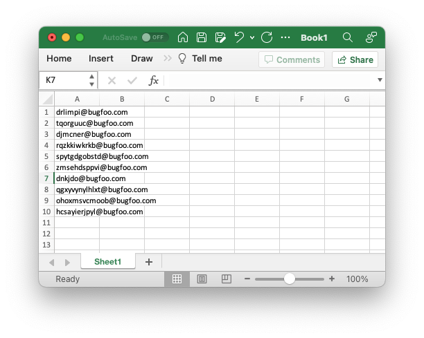
Task: Select cell with hcsayierjpyl@bugfoo.com
Action: [x=77, y=212]
